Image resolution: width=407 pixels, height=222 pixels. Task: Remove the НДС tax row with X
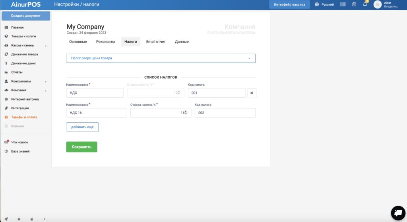pyautogui.click(x=251, y=93)
